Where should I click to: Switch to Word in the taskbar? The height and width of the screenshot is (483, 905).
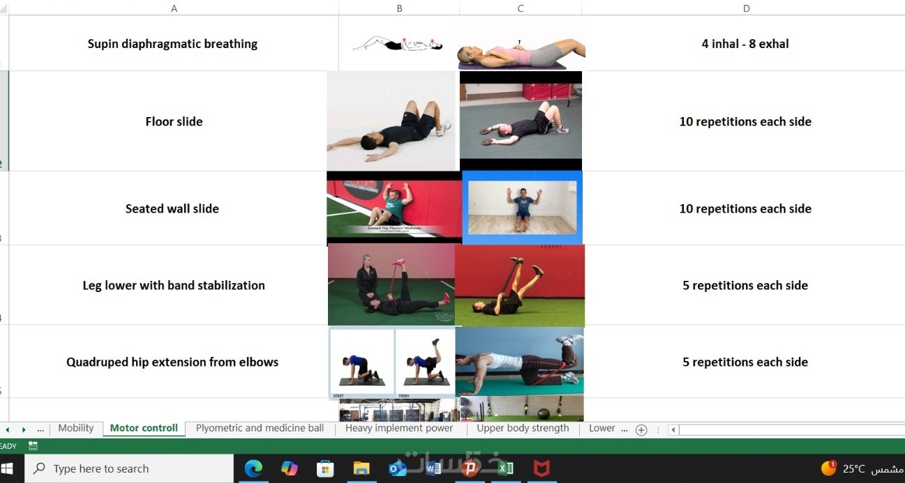tap(433, 468)
